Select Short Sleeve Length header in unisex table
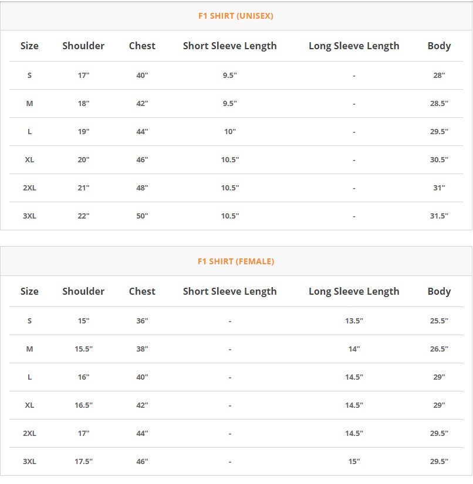 click(x=229, y=46)
